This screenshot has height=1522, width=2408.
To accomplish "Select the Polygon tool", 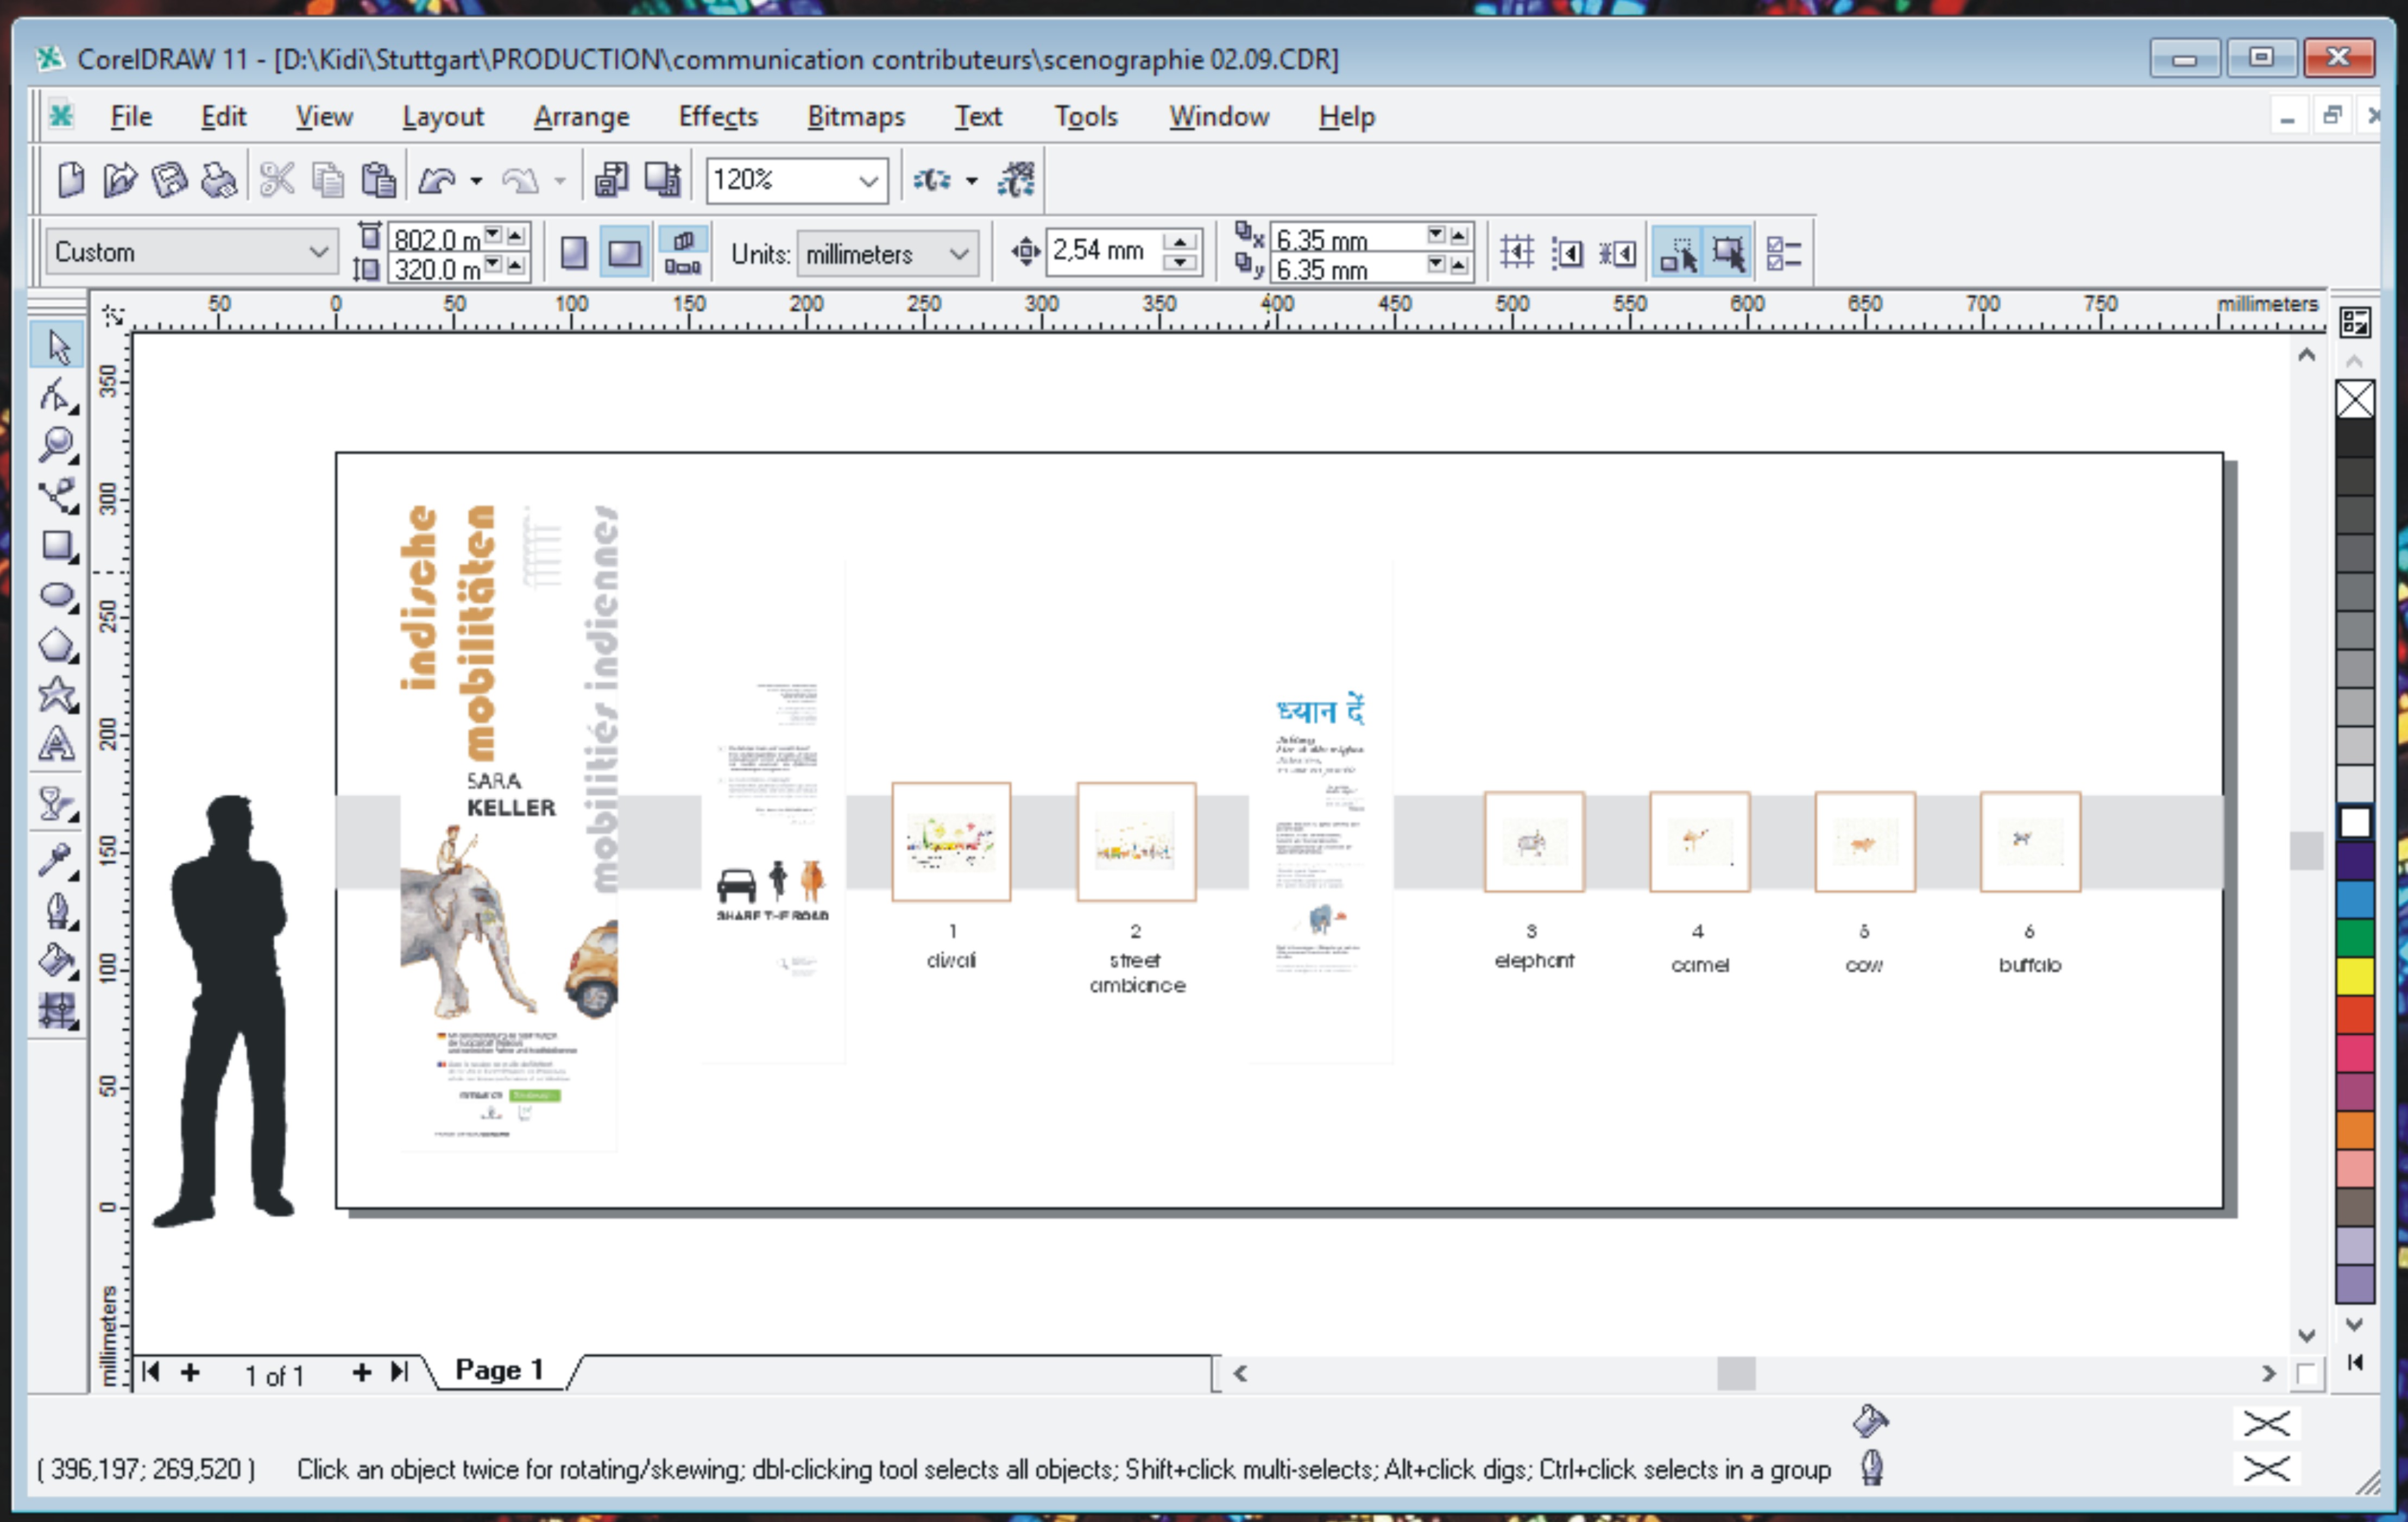I will click(58, 646).
